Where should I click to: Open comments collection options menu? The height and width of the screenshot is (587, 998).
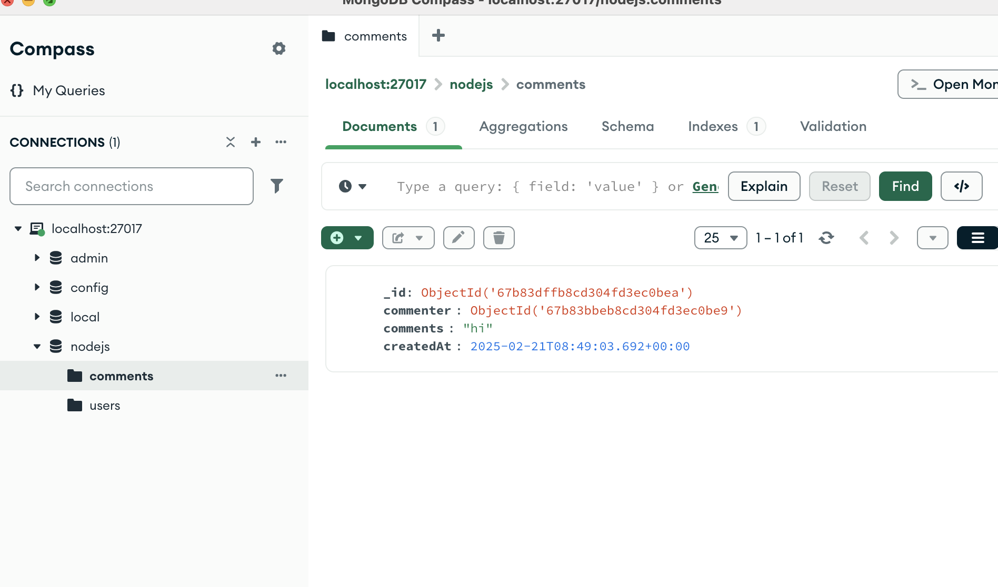point(281,376)
